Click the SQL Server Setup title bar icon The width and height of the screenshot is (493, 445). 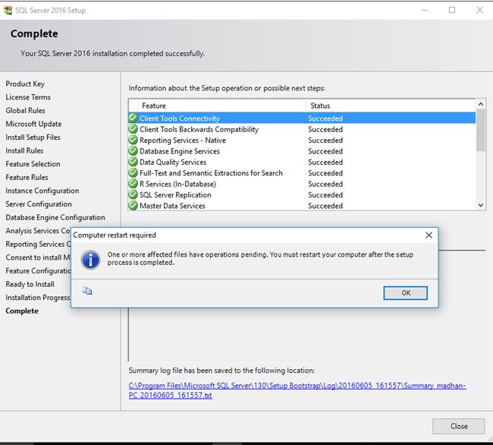[x=8, y=11]
